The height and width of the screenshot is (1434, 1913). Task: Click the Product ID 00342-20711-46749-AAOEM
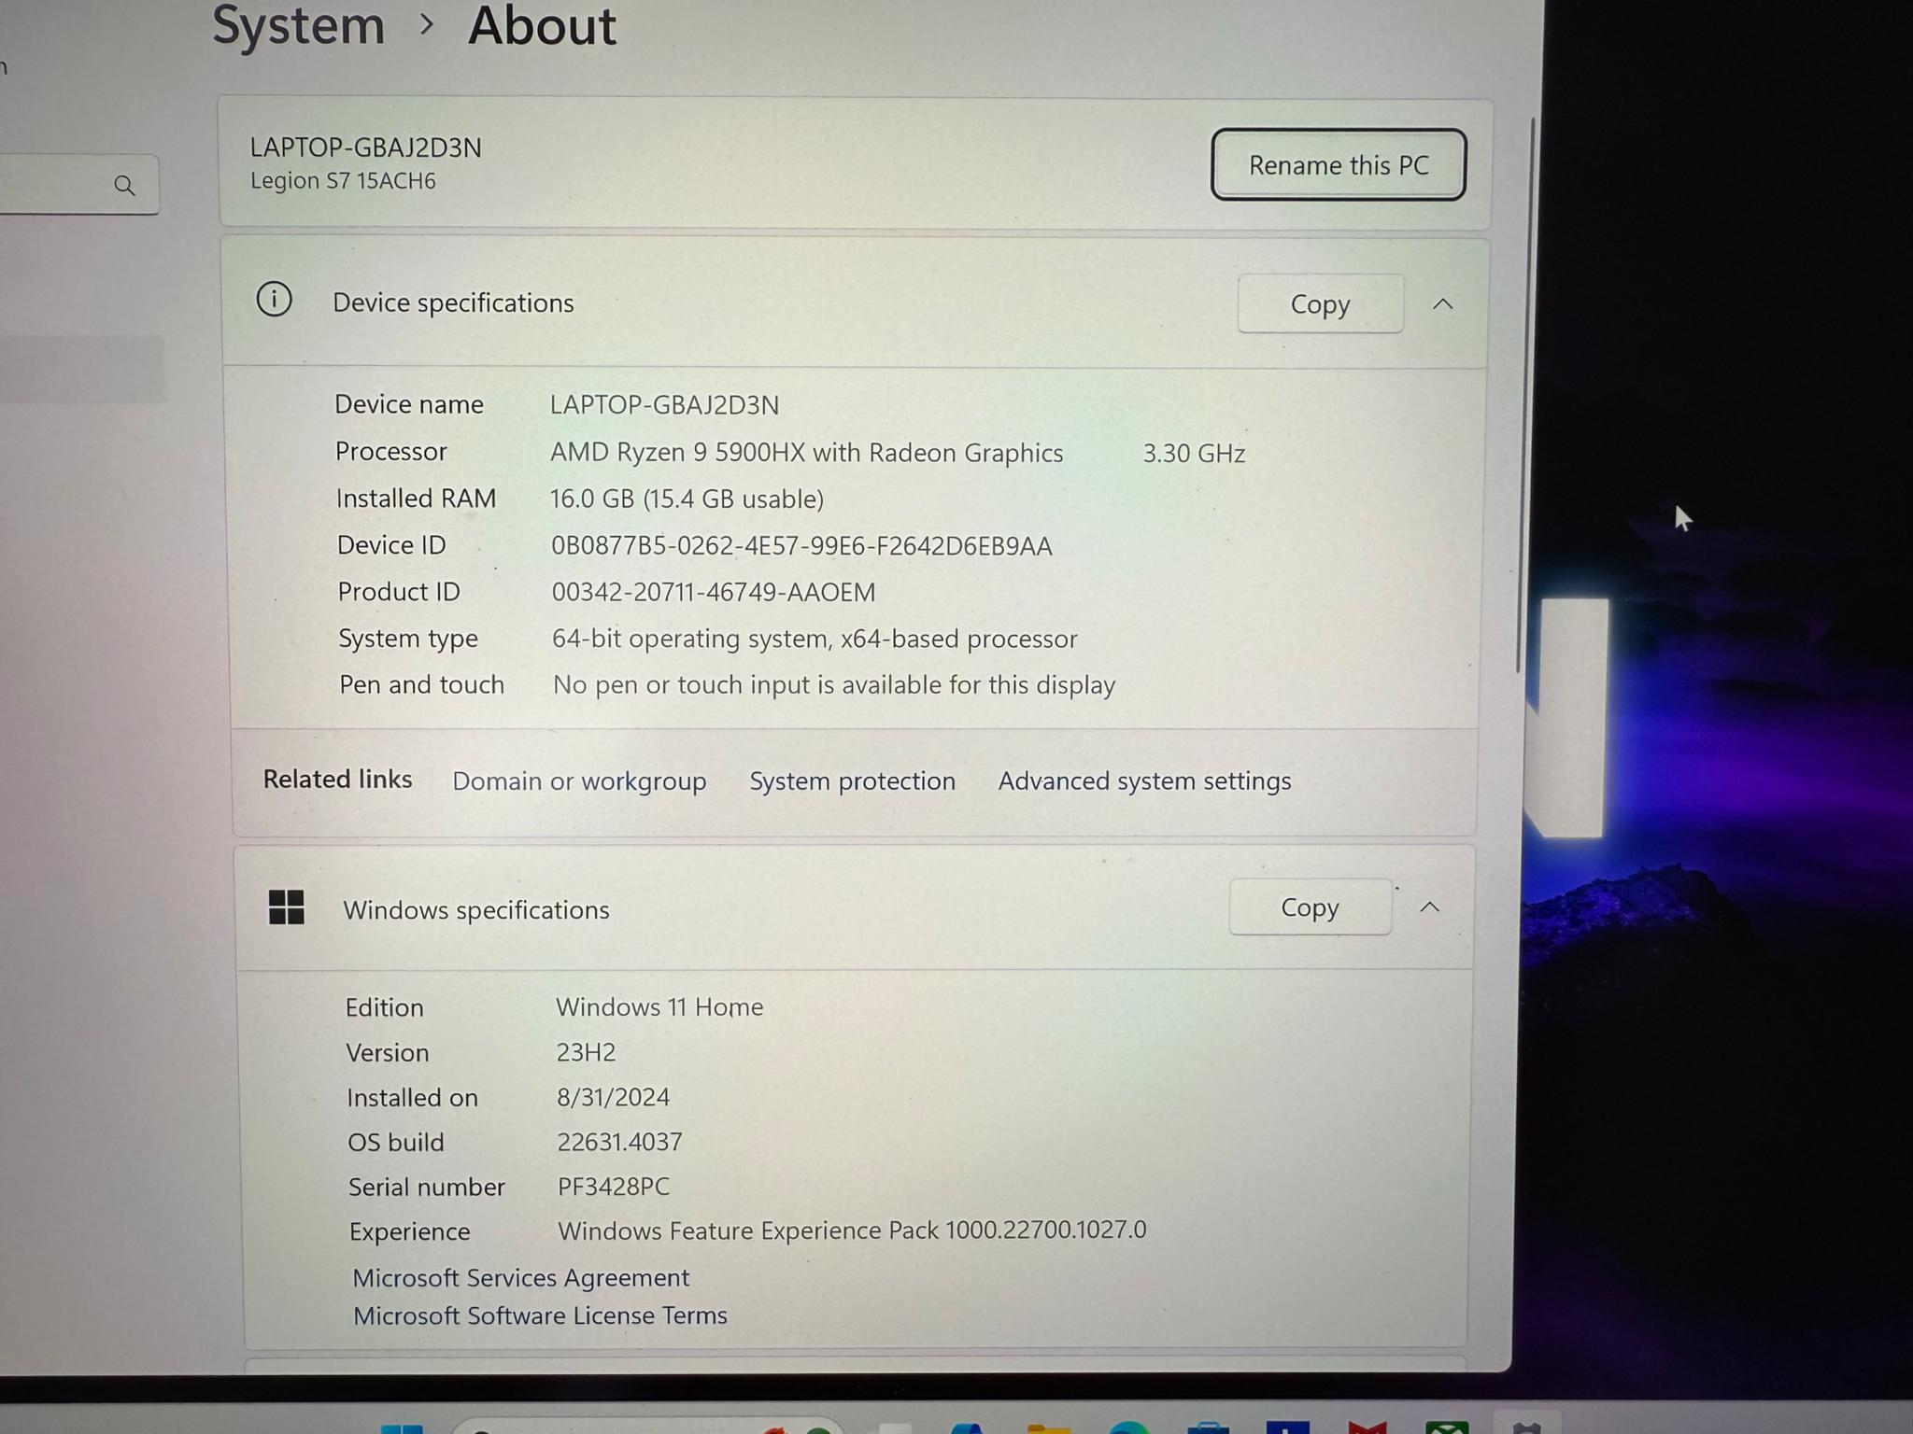pos(714,592)
